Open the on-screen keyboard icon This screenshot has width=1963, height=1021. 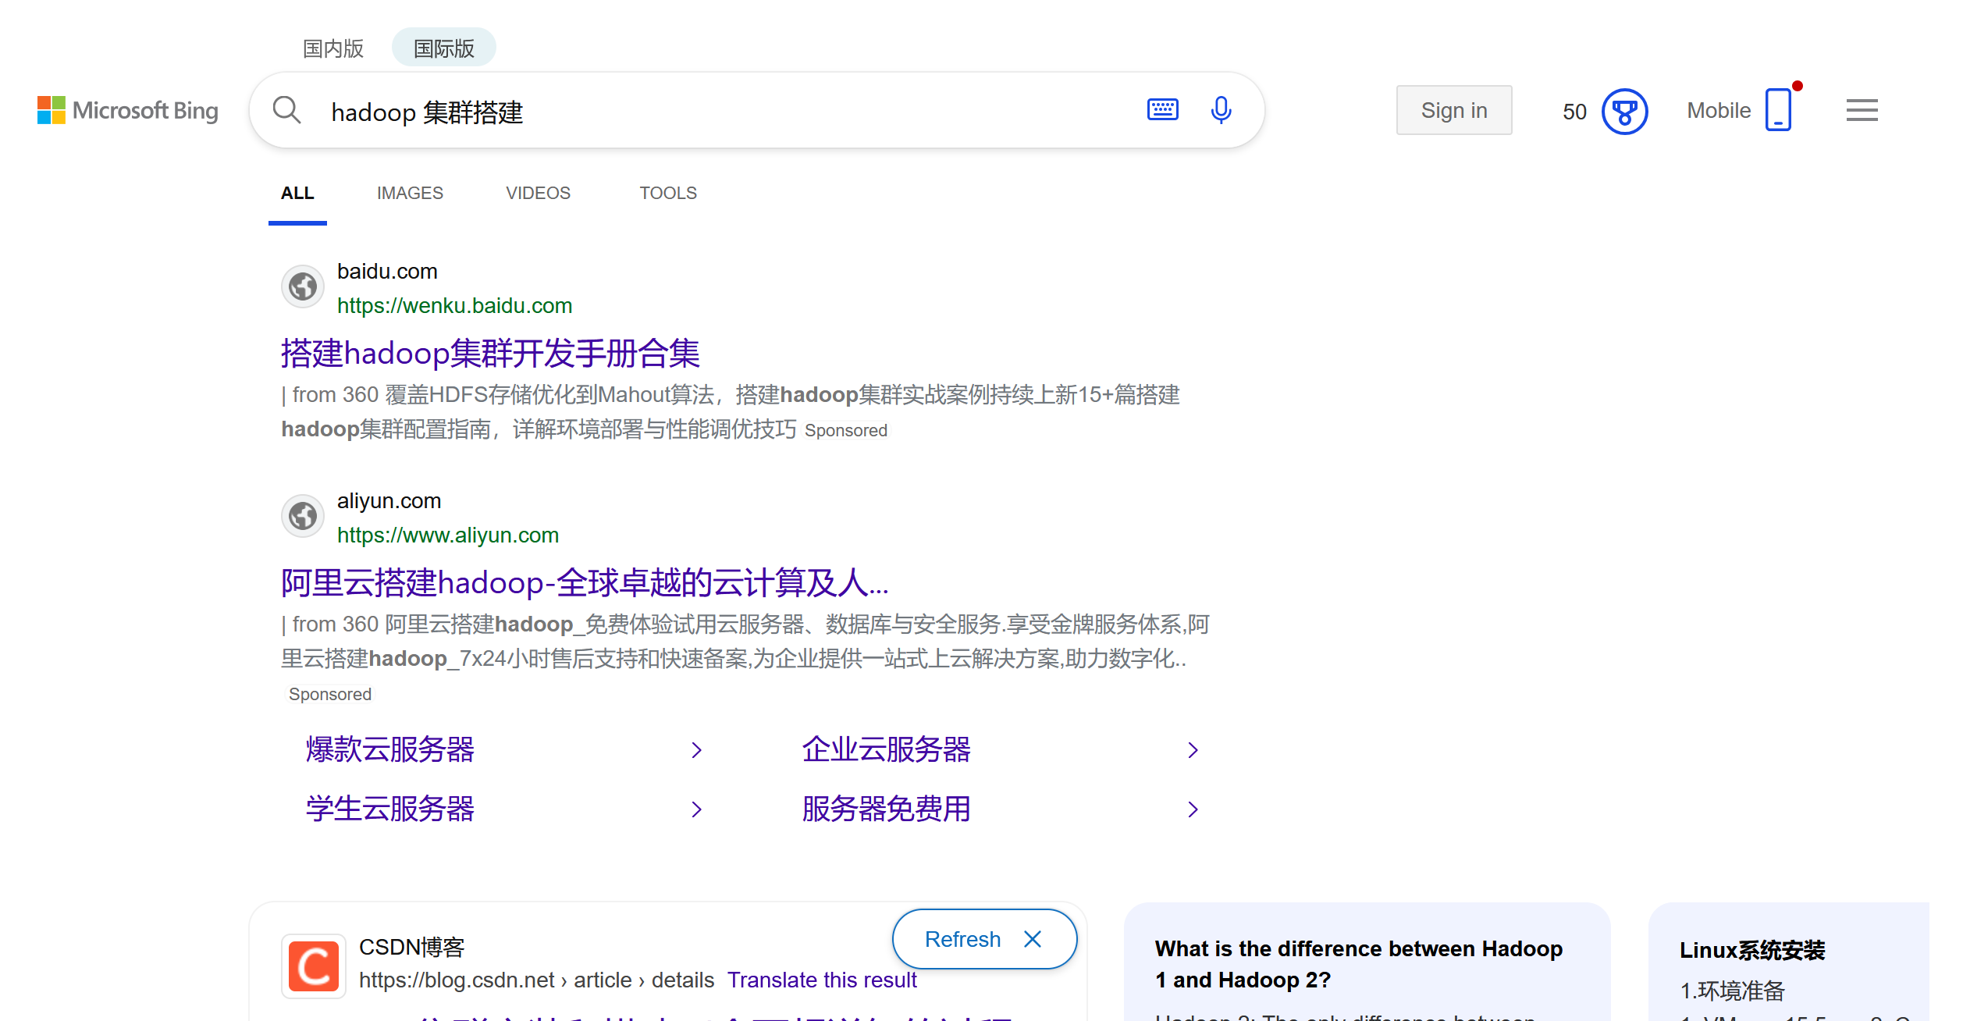pos(1162,109)
